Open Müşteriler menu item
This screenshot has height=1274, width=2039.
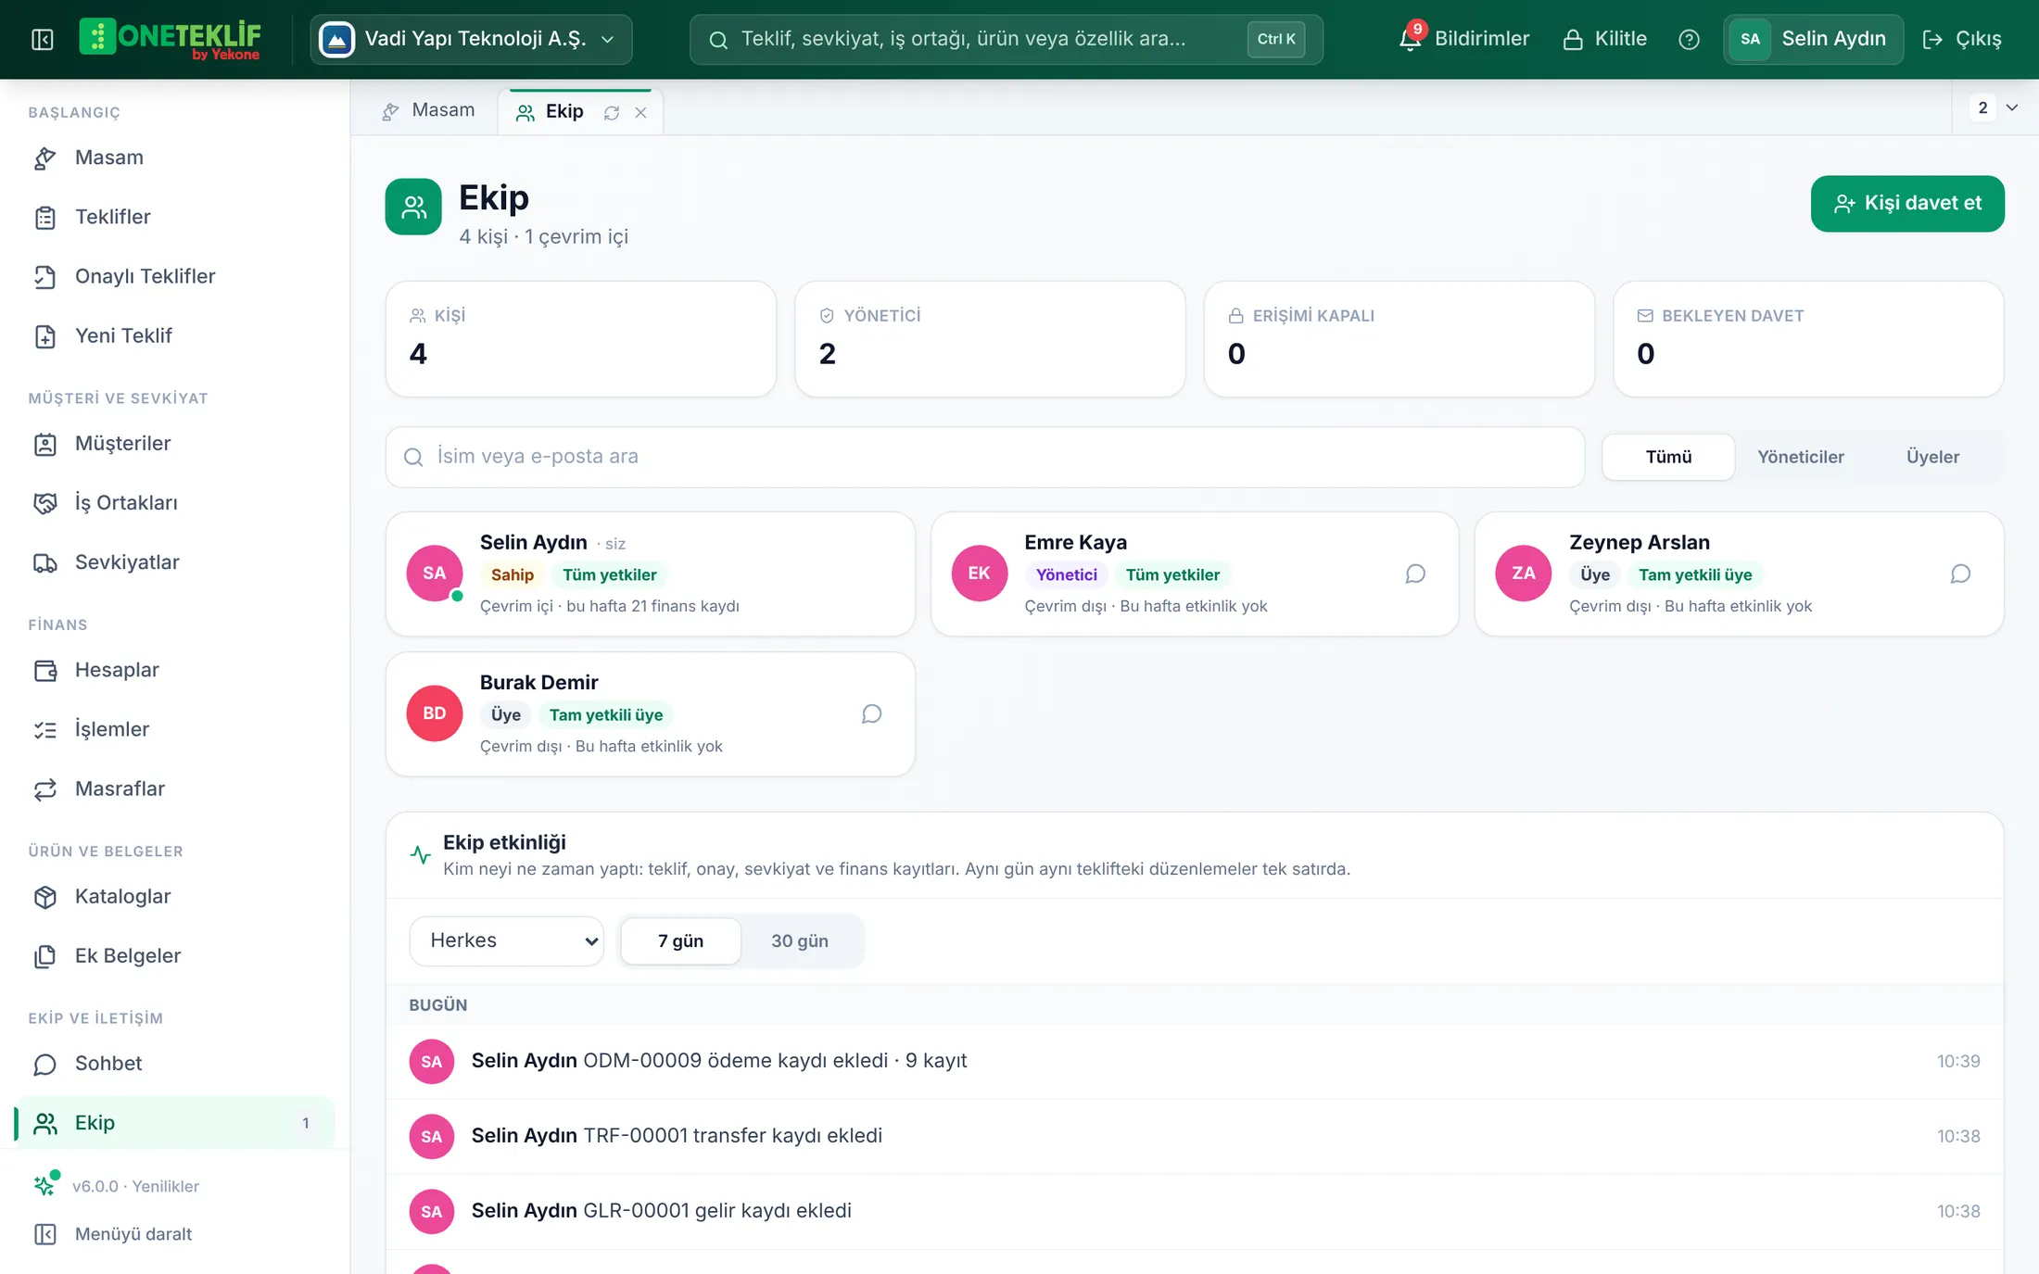coord(175,443)
